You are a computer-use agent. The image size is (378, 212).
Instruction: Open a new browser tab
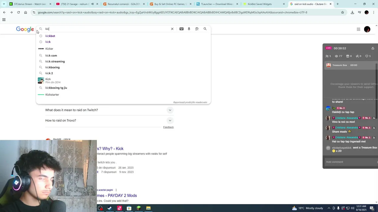point(338,4)
